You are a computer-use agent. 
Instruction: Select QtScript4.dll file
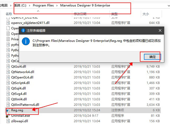pyautogui.click(x=20, y=83)
